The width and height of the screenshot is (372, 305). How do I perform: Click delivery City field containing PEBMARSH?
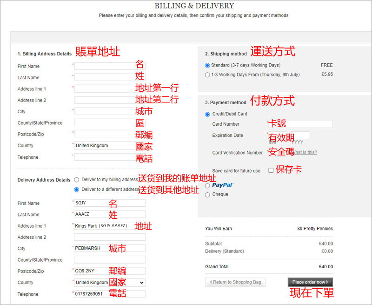110,249
